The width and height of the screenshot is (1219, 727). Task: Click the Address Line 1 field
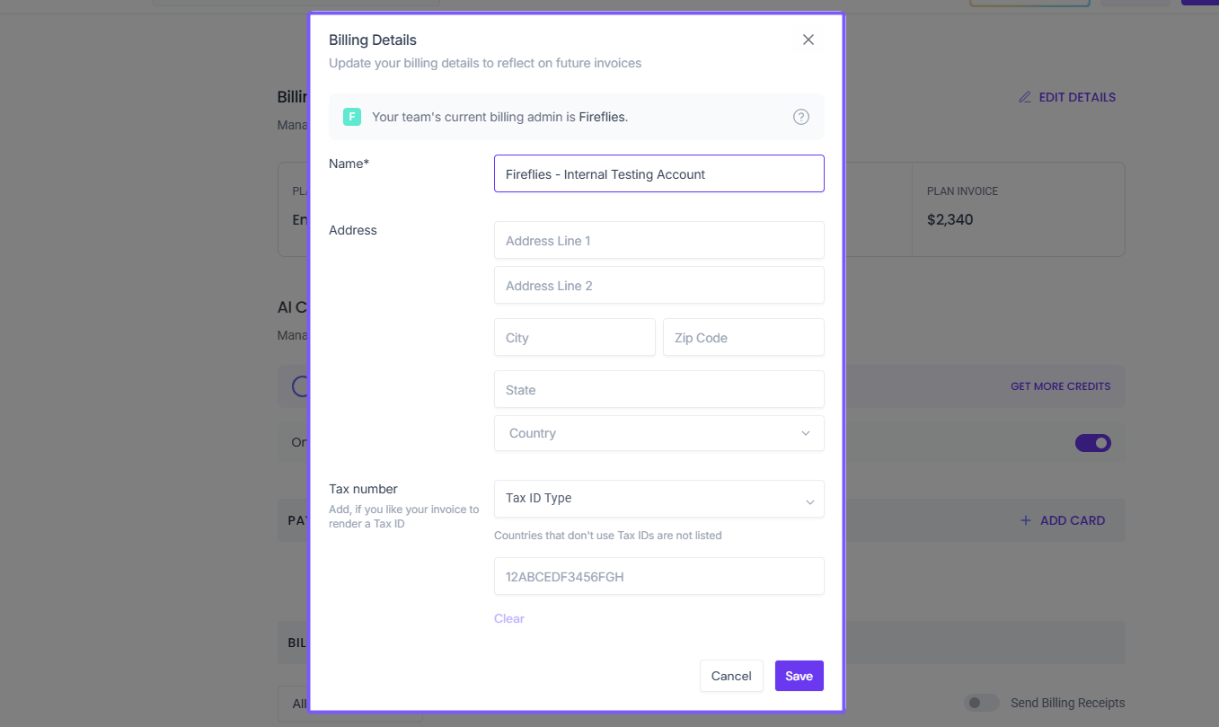coord(658,241)
